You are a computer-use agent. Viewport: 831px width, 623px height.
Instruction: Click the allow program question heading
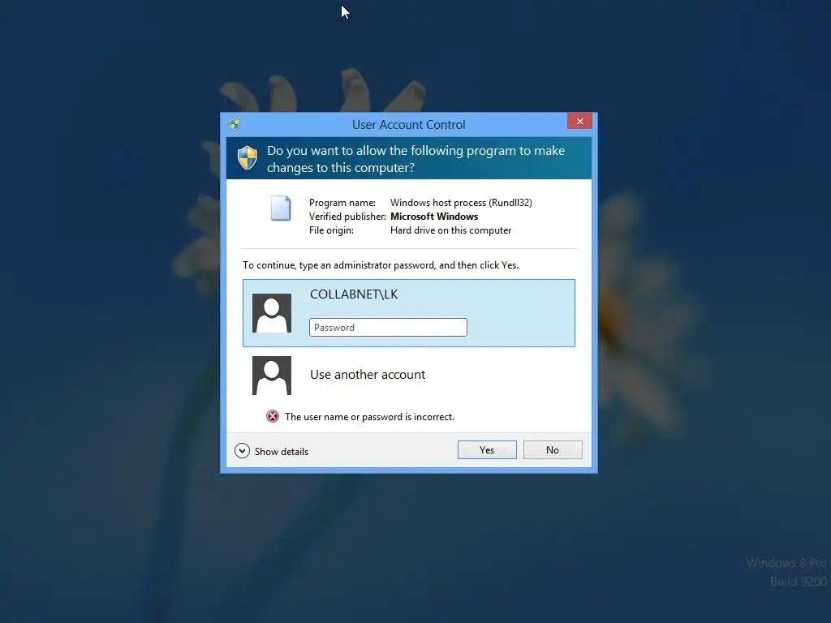point(416,159)
